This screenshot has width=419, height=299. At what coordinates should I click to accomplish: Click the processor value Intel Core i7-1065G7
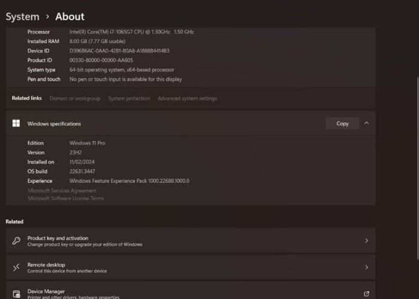(x=132, y=32)
